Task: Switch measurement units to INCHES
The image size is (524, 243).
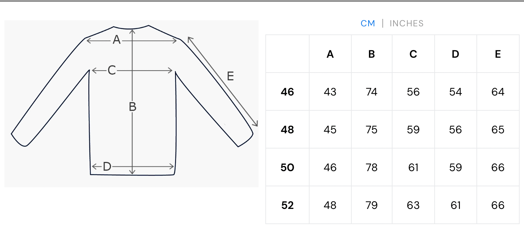Action: [x=406, y=23]
